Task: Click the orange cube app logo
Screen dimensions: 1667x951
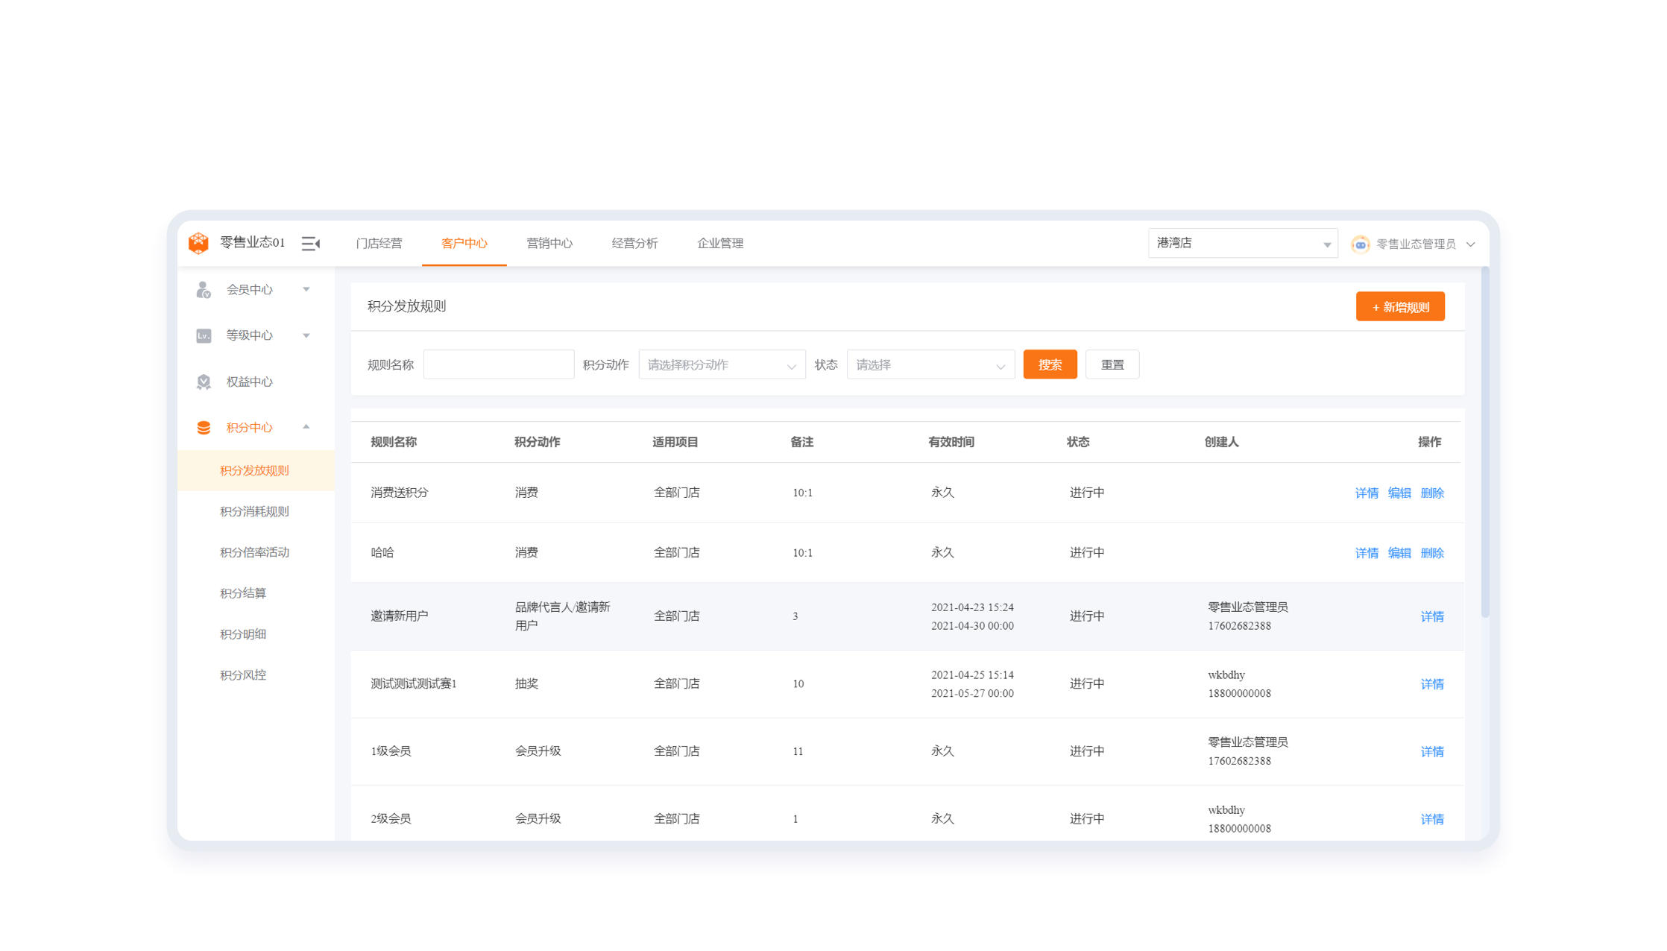Action: 198,243
